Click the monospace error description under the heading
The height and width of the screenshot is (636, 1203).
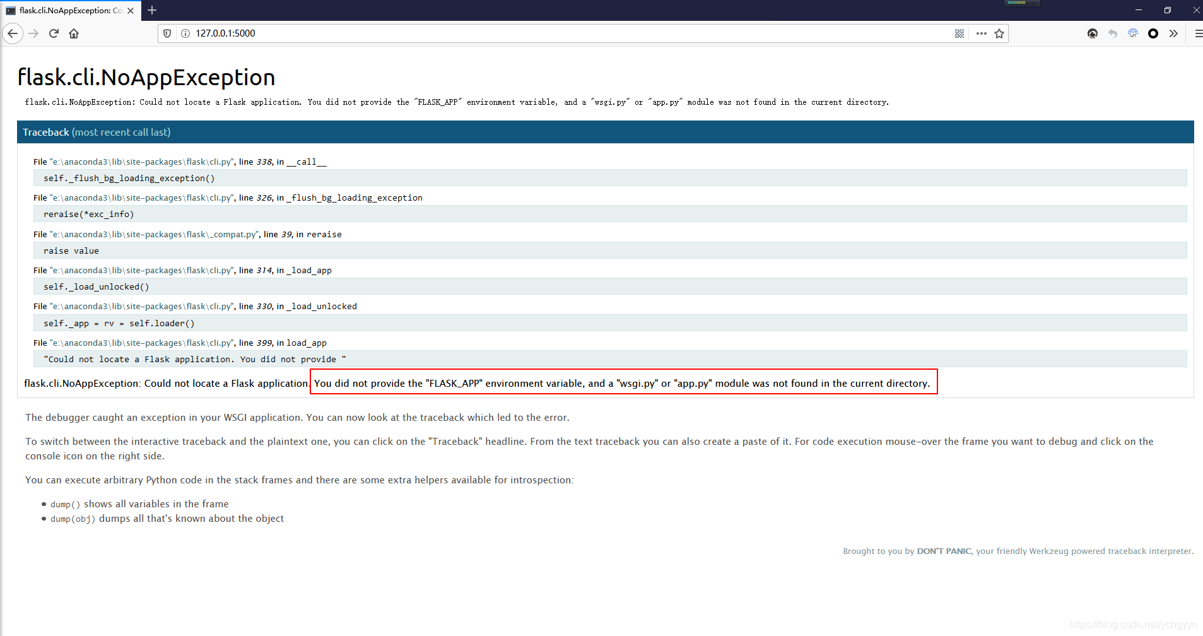[x=457, y=102]
